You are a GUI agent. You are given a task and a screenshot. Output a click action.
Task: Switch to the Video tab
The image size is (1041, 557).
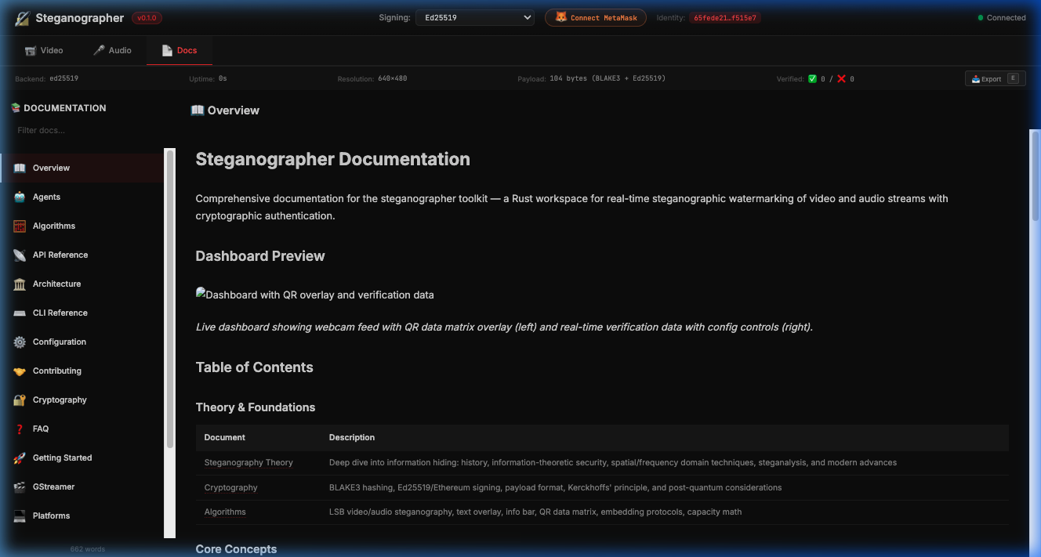click(x=44, y=50)
